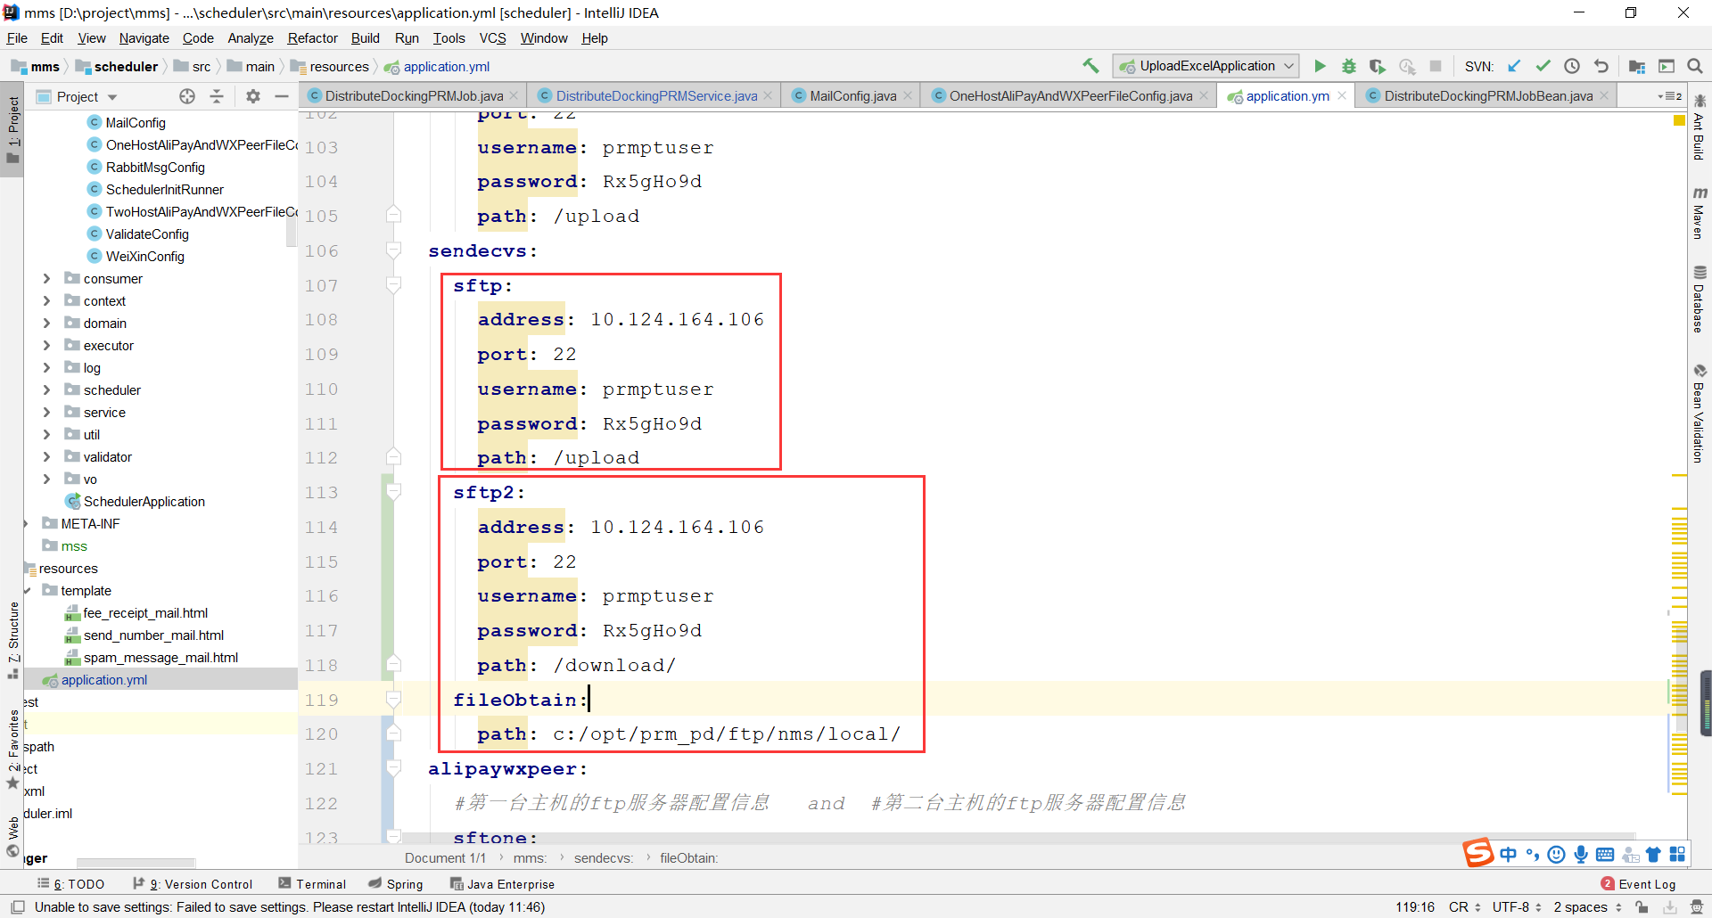Open Sogou voice input microphone icon

(x=1581, y=855)
